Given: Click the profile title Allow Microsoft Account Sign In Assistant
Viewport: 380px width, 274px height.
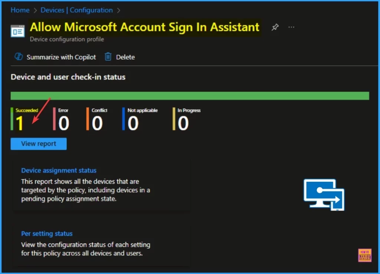Looking at the screenshot, I should 145,27.
